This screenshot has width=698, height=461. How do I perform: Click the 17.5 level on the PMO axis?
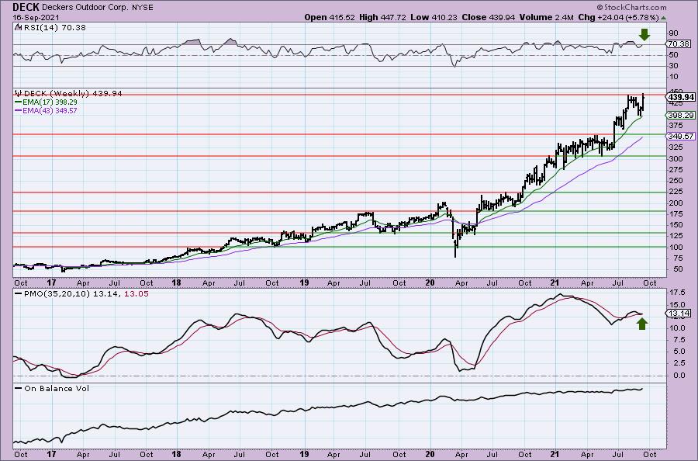coord(676,292)
